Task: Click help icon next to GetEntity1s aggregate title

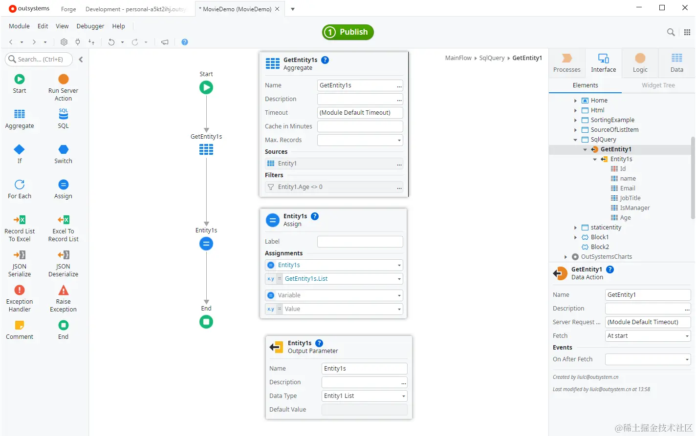Action: 325,60
